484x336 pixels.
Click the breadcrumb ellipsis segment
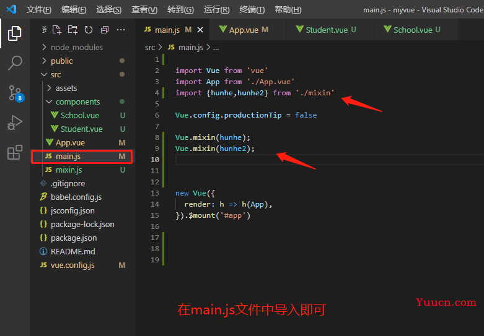(x=216, y=48)
